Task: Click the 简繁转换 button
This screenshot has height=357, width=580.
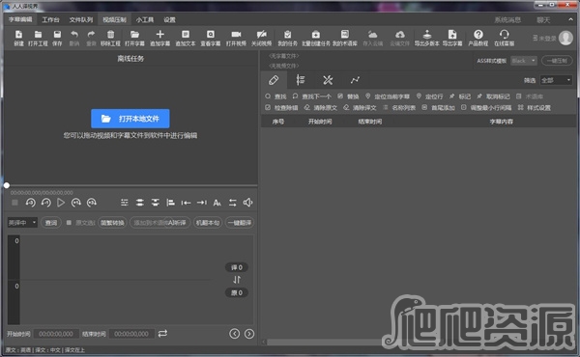Action: [x=112, y=223]
